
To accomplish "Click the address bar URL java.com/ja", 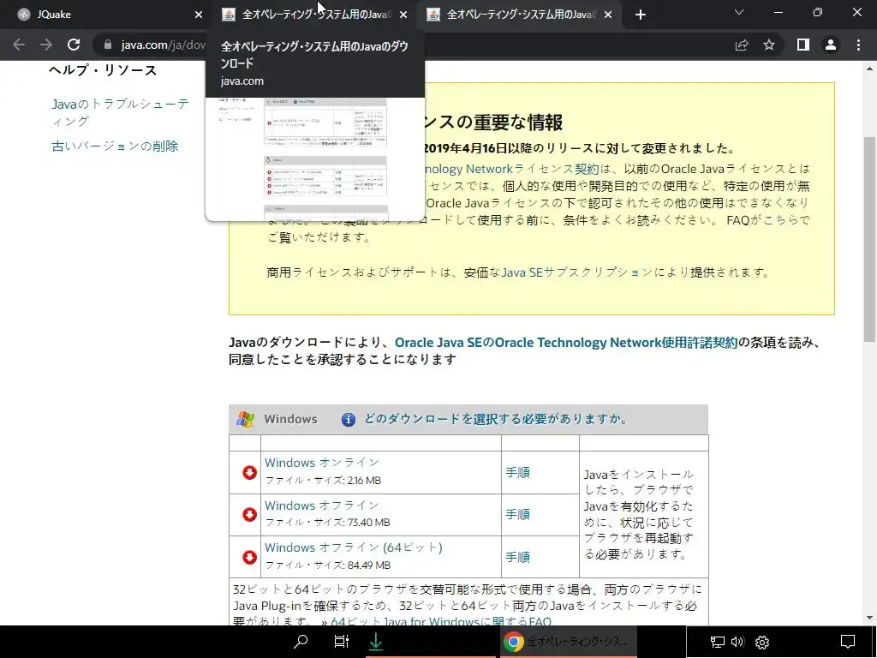I will pyautogui.click(x=162, y=45).
